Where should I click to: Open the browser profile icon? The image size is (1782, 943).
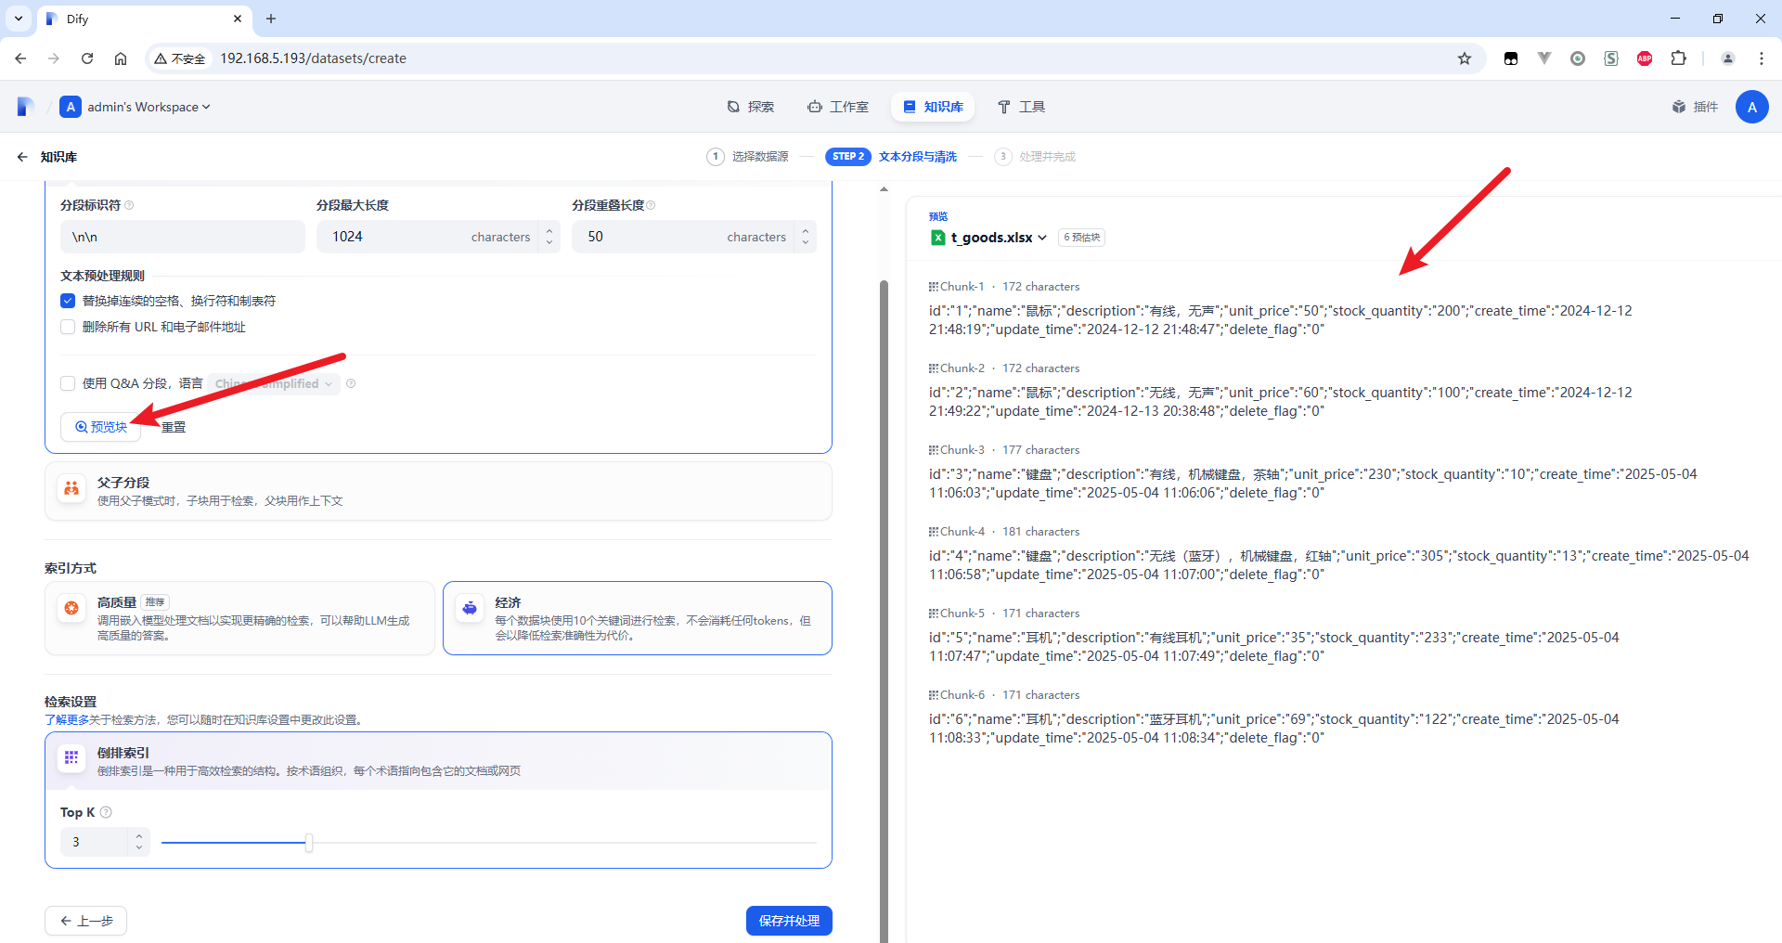tap(1728, 58)
